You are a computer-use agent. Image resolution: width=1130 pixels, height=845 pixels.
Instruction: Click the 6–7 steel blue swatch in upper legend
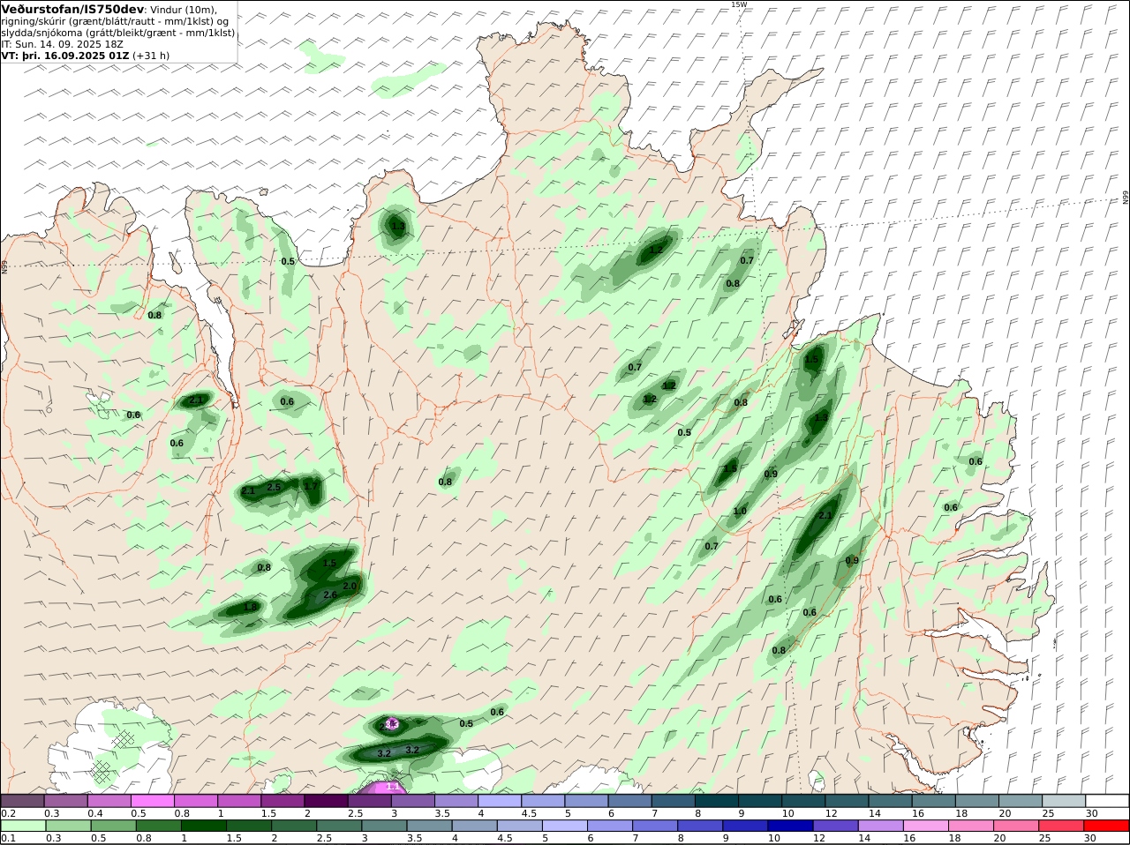tap(629, 801)
